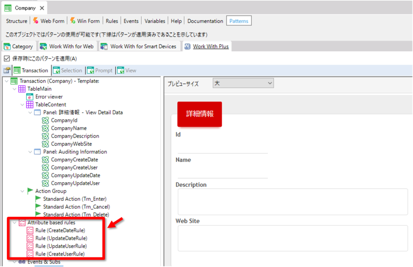Open the Documentation tab
Image resolution: width=413 pixels, height=267 pixels.
(x=205, y=21)
